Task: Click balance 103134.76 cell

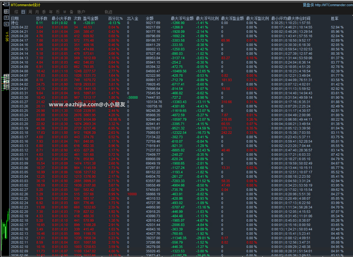Action: click(154, 102)
